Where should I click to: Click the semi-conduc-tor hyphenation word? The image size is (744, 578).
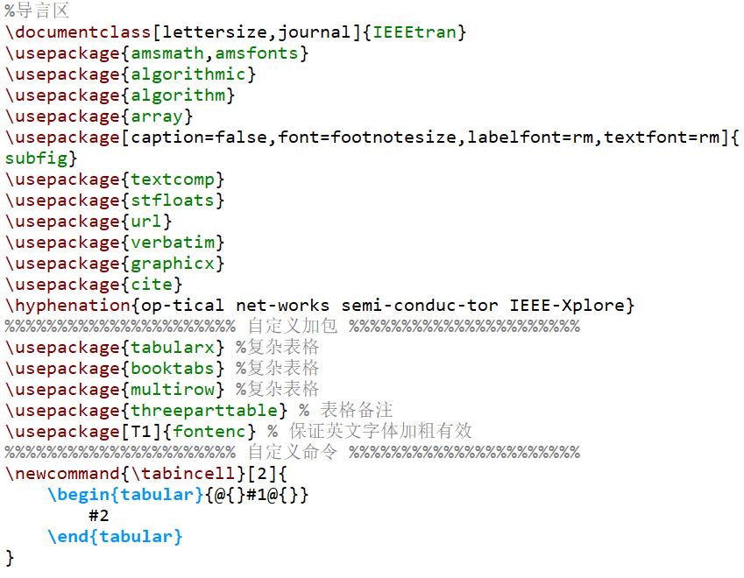(420, 306)
